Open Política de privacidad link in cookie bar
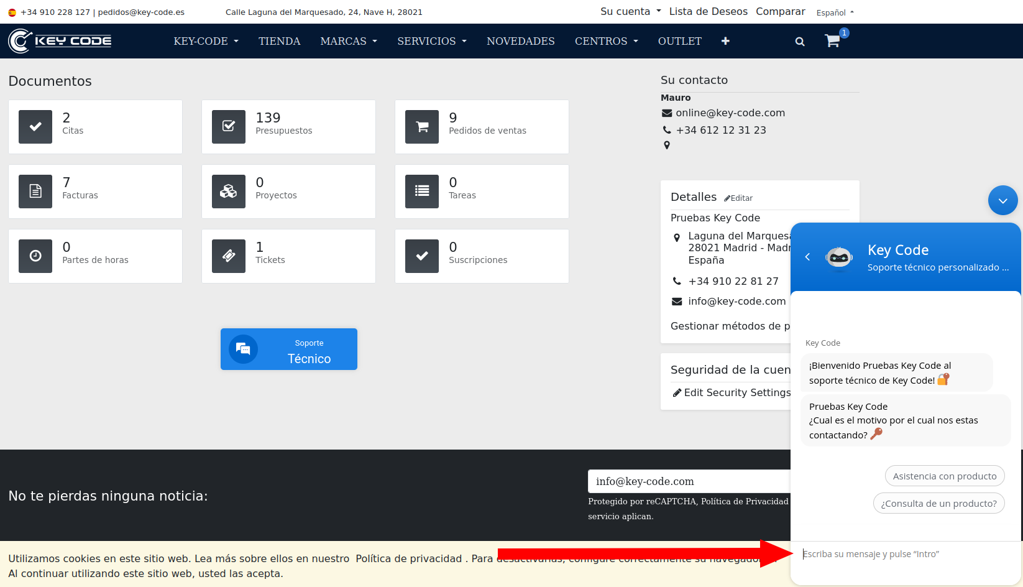Image resolution: width=1023 pixels, height=587 pixels. coord(408,559)
